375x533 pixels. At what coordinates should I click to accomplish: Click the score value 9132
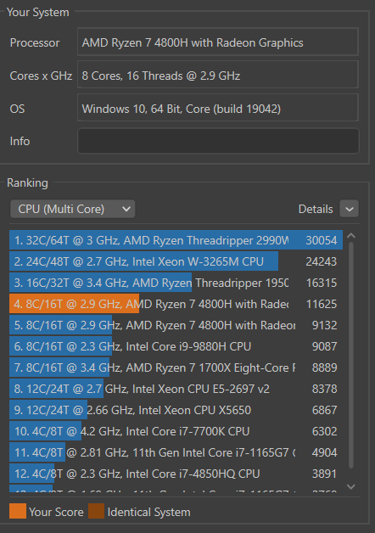pos(324,325)
